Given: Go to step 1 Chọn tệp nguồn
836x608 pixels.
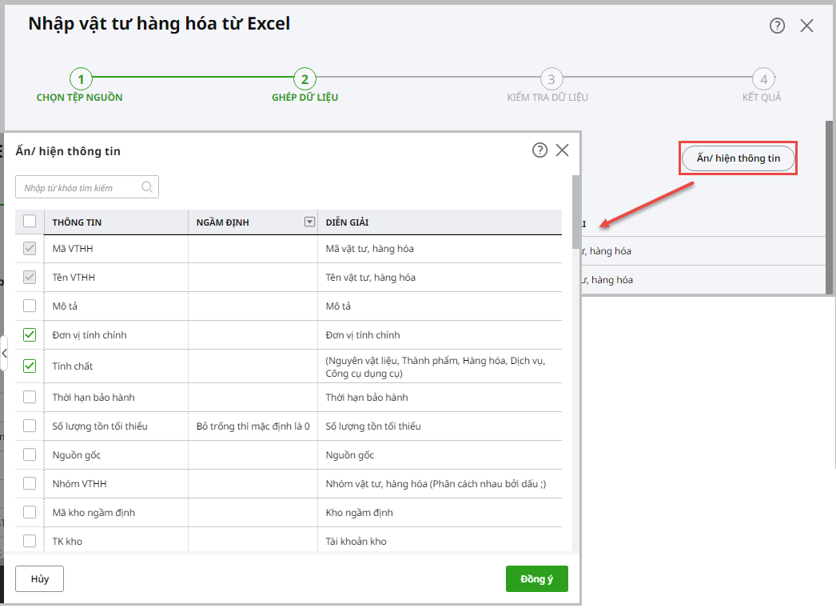Looking at the screenshot, I should tap(80, 79).
